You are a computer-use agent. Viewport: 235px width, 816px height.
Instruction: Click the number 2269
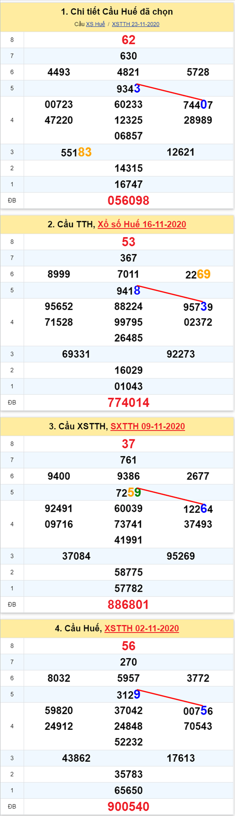[x=198, y=274]
